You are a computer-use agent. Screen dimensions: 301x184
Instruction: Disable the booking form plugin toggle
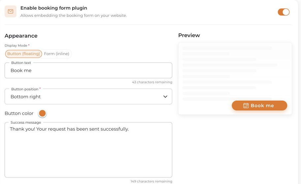coord(284,12)
